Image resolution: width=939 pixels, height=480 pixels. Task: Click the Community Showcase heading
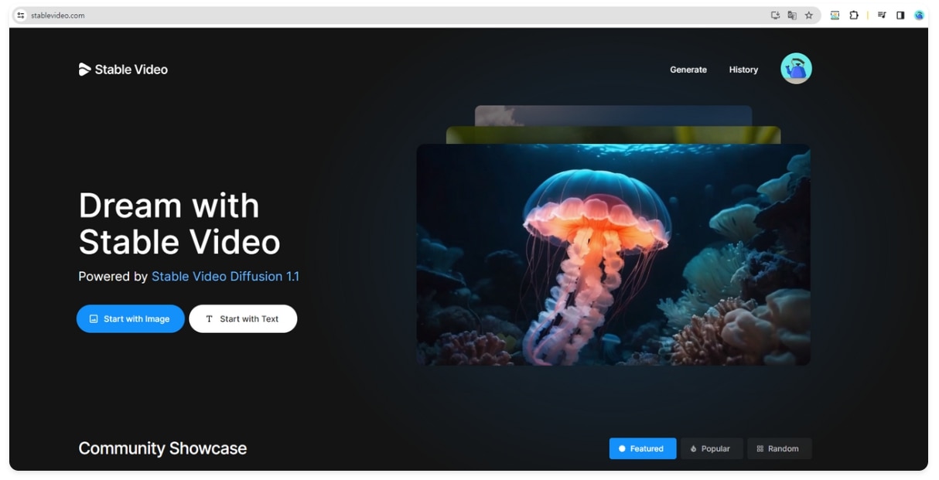point(162,448)
